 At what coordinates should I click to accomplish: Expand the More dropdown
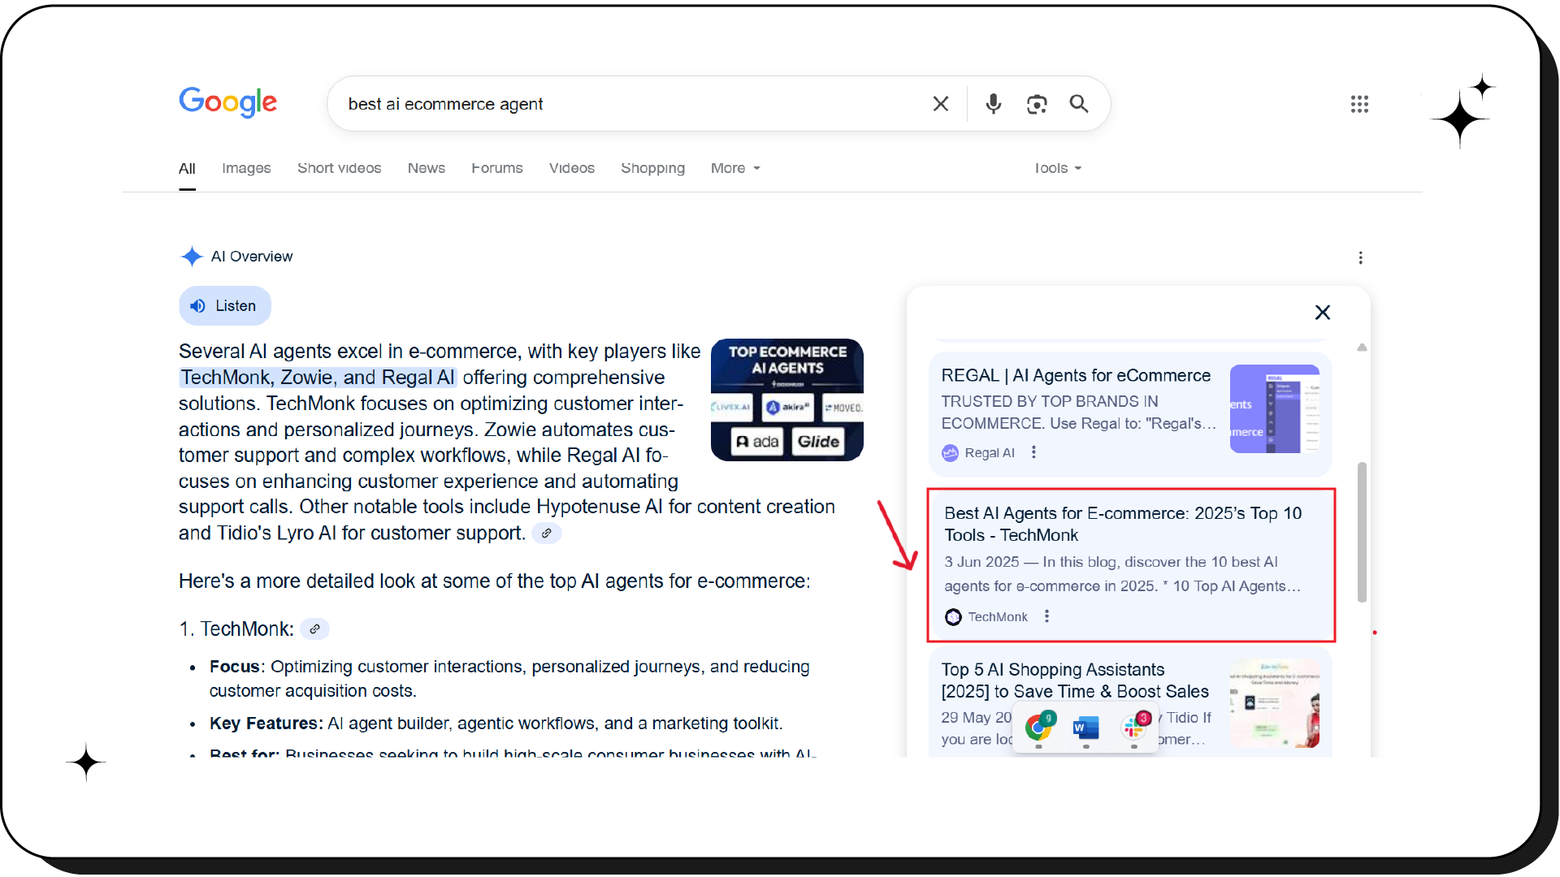735,168
